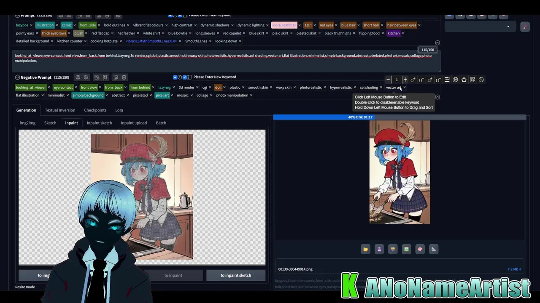
Task: Collapse the negative prompt tags chevron
Action: coord(437,97)
